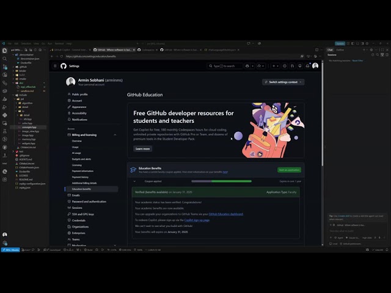Click the browser URL address bar

(182, 56)
